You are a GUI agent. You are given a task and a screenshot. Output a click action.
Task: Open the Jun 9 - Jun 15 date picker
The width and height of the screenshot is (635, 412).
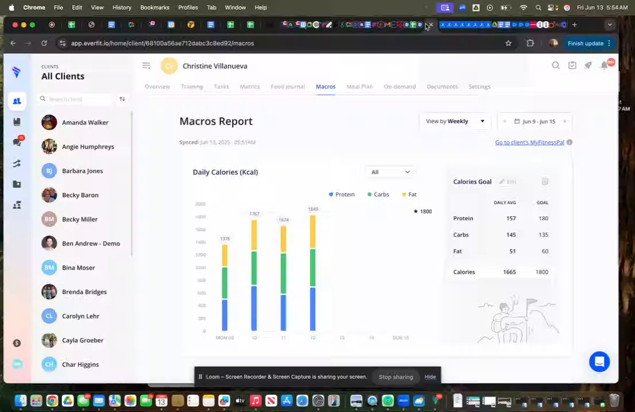(x=535, y=122)
